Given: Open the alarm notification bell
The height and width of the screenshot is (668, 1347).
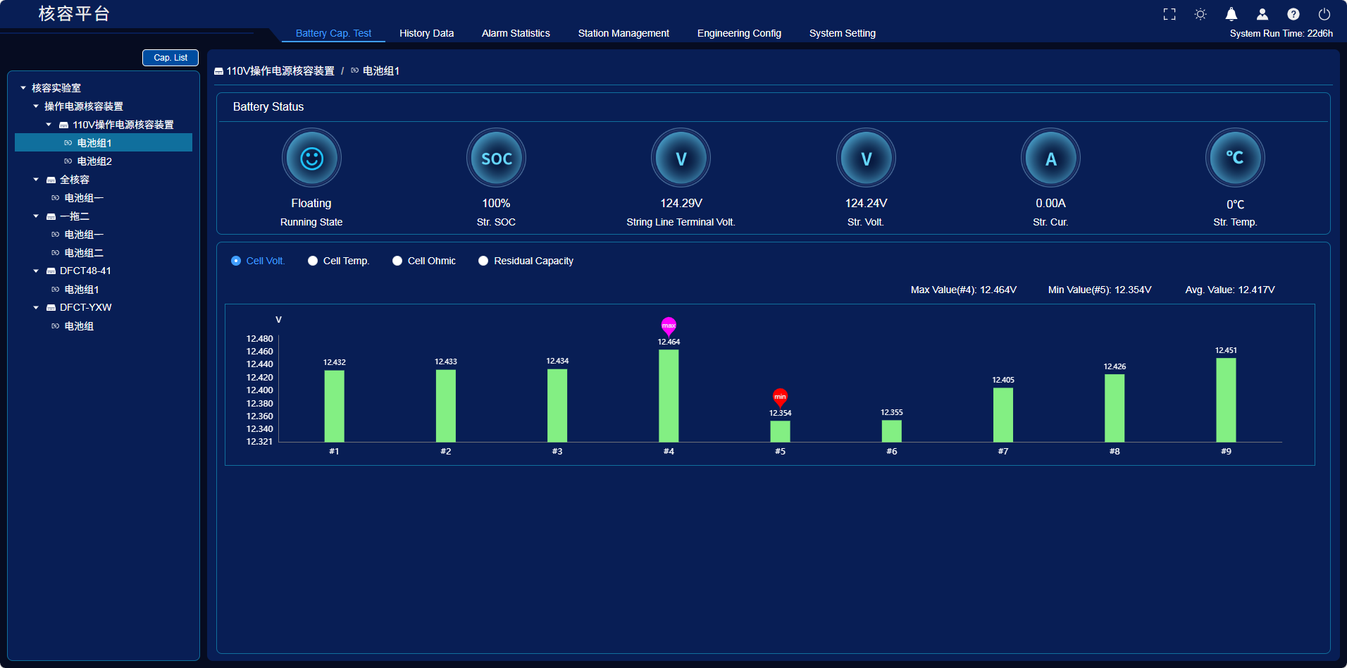Looking at the screenshot, I should click(1231, 14).
